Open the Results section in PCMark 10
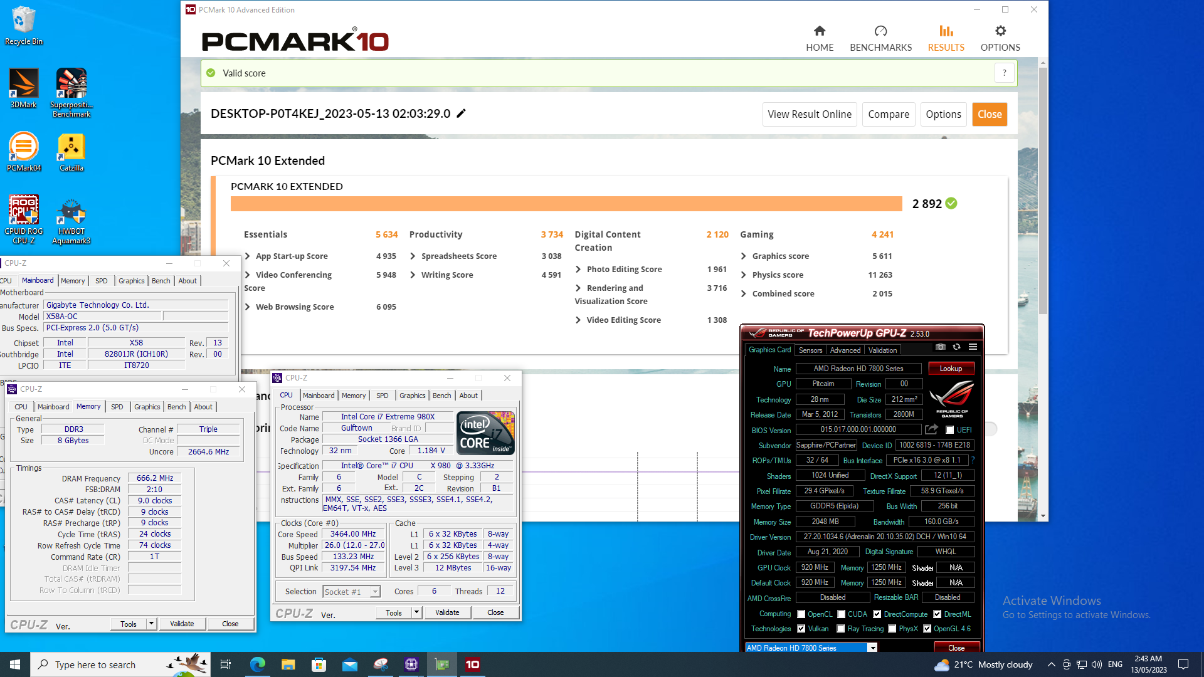Viewport: 1204px width, 677px height. click(946, 38)
